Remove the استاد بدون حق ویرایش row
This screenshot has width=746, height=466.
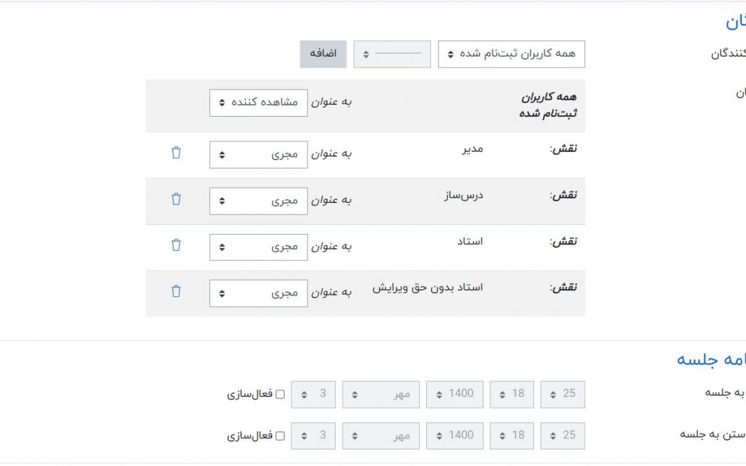[176, 291]
